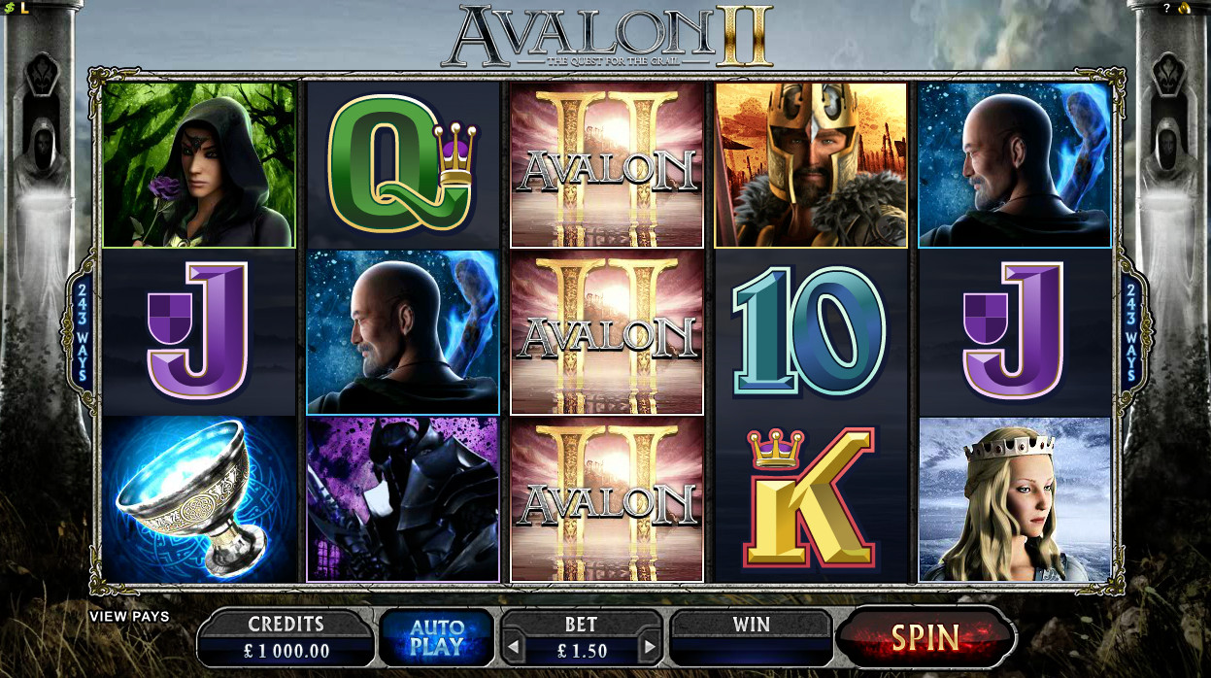
Task: Click the middle Avalon II wild symbol
Action: pos(607,331)
